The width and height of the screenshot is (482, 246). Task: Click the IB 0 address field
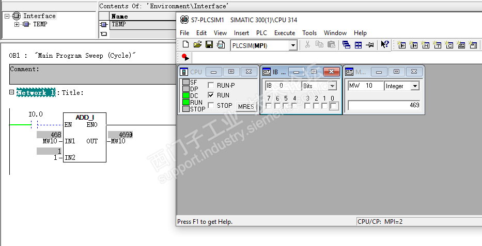click(283, 86)
